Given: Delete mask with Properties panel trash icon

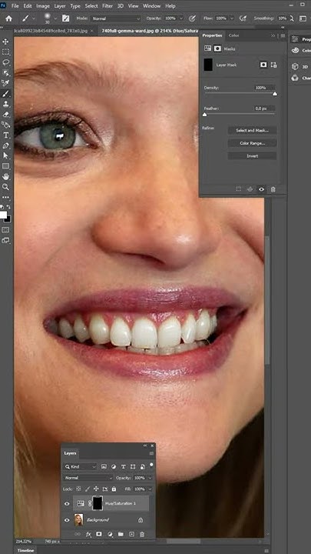Looking at the screenshot, I should [273, 189].
